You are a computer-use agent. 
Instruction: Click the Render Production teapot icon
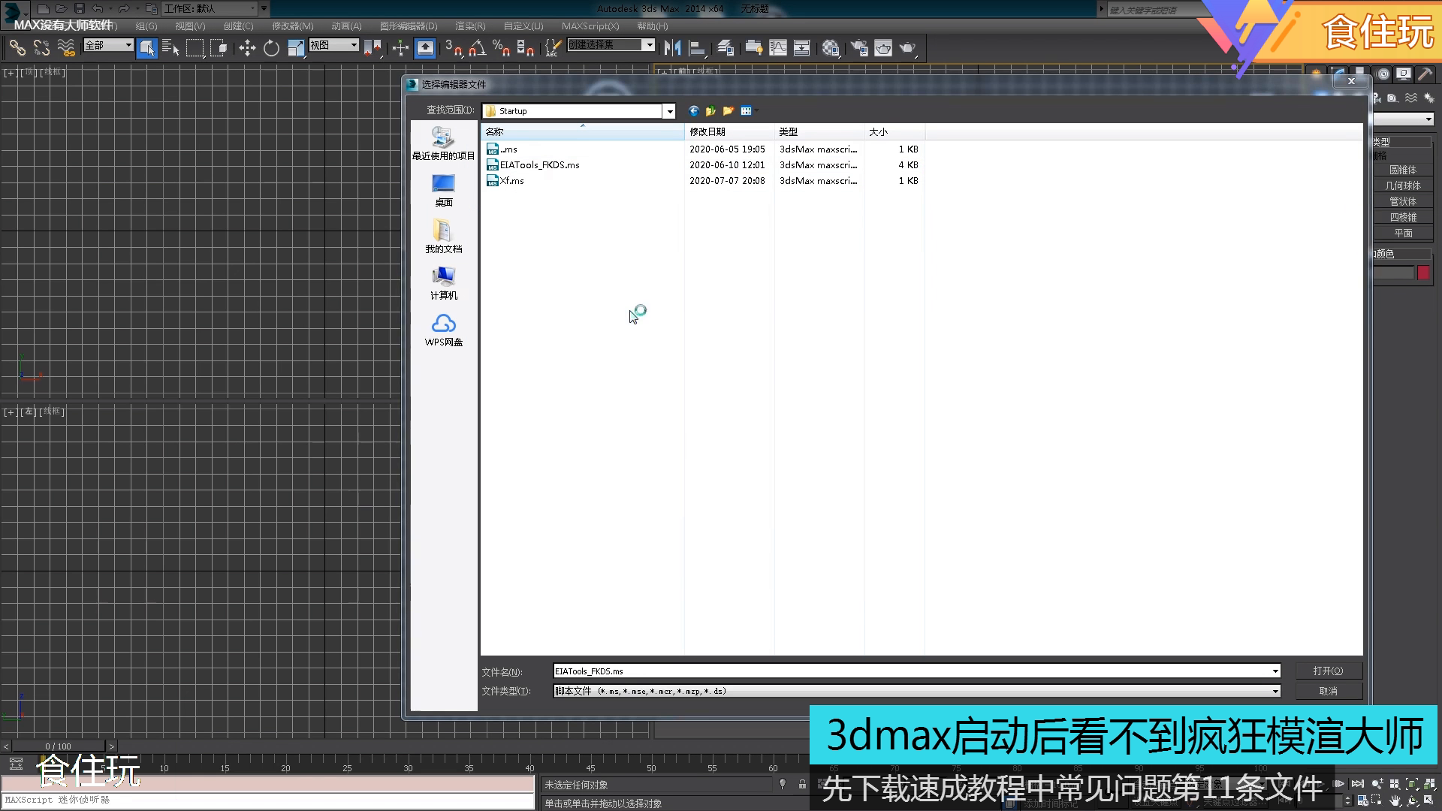pyautogui.click(x=908, y=48)
